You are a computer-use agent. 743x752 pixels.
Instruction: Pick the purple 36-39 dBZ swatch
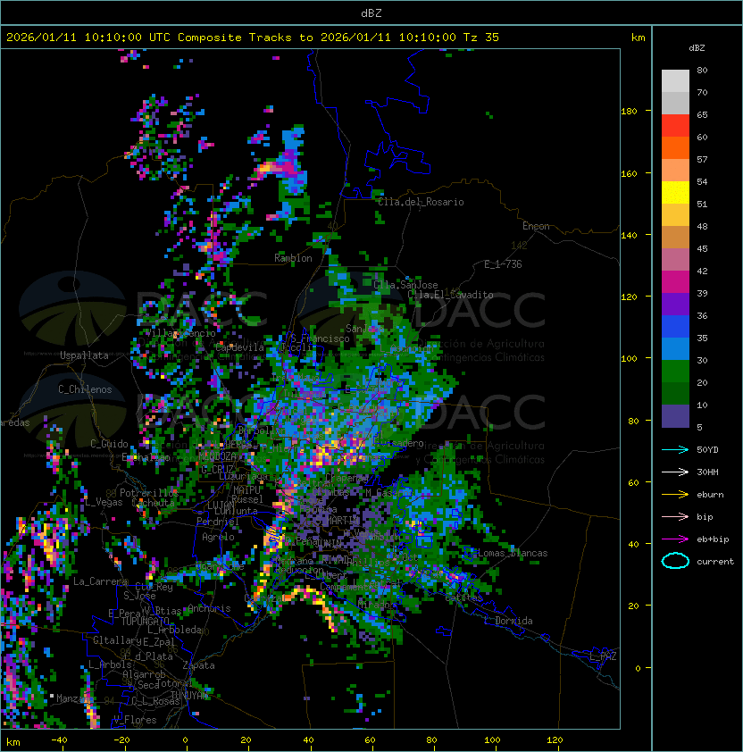click(675, 305)
